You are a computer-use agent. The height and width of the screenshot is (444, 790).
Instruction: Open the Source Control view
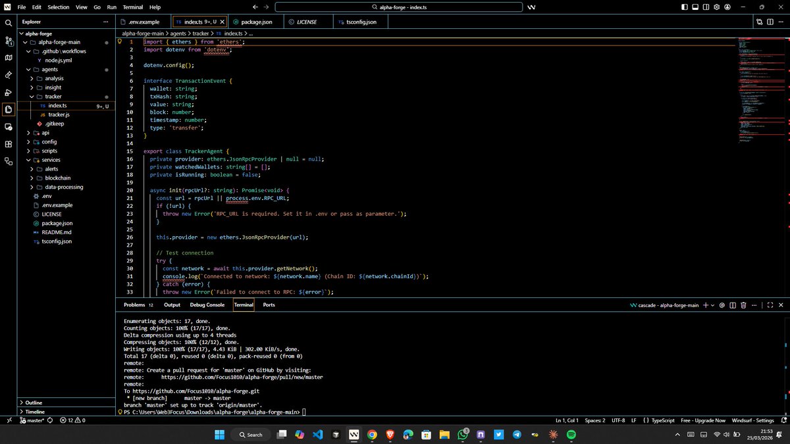pyautogui.click(x=8, y=41)
